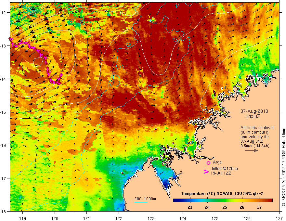Click the temperature color bar
The height and width of the screenshot is (221, 286).
click(x=223, y=200)
